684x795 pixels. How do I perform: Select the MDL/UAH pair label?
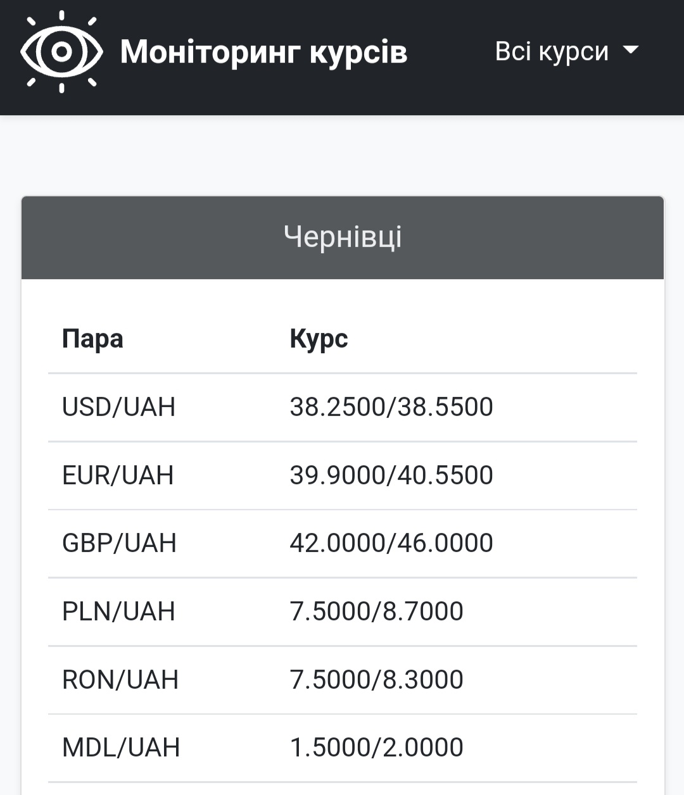(x=121, y=748)
